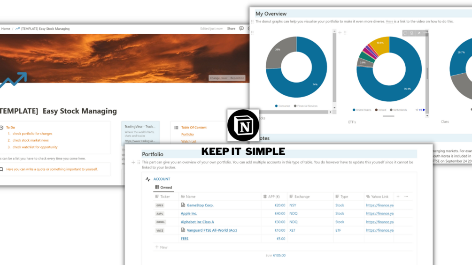472x265 pixels.
Task: Open Yahoo Link column header menu
Action: (379, 197)
